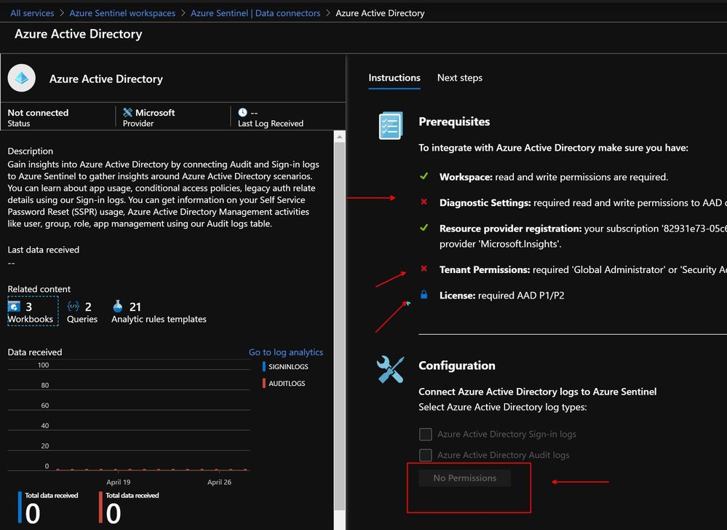The height and width of the screenshot is (530, 727).
Task: Open the Next steps tab
Action: coord(459,78)
